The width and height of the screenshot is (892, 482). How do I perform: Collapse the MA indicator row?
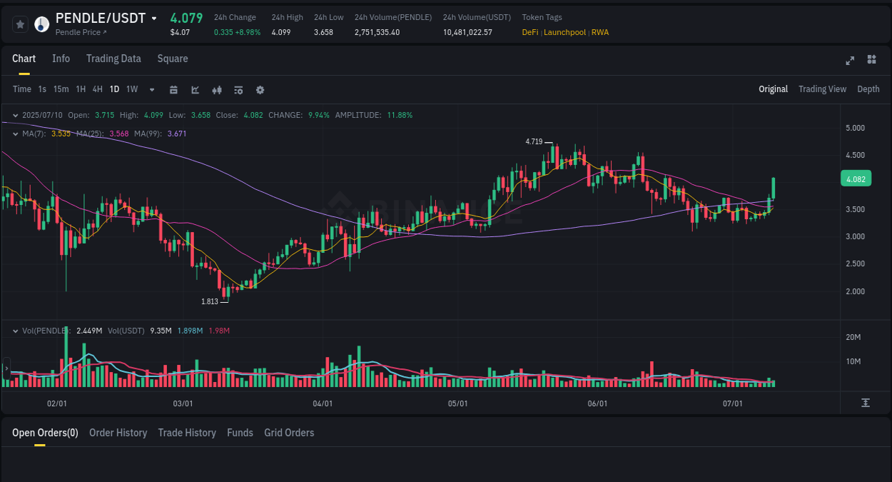(15, 133)
